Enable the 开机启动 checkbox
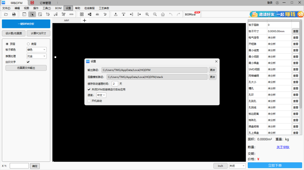 [x=89, y=101]
